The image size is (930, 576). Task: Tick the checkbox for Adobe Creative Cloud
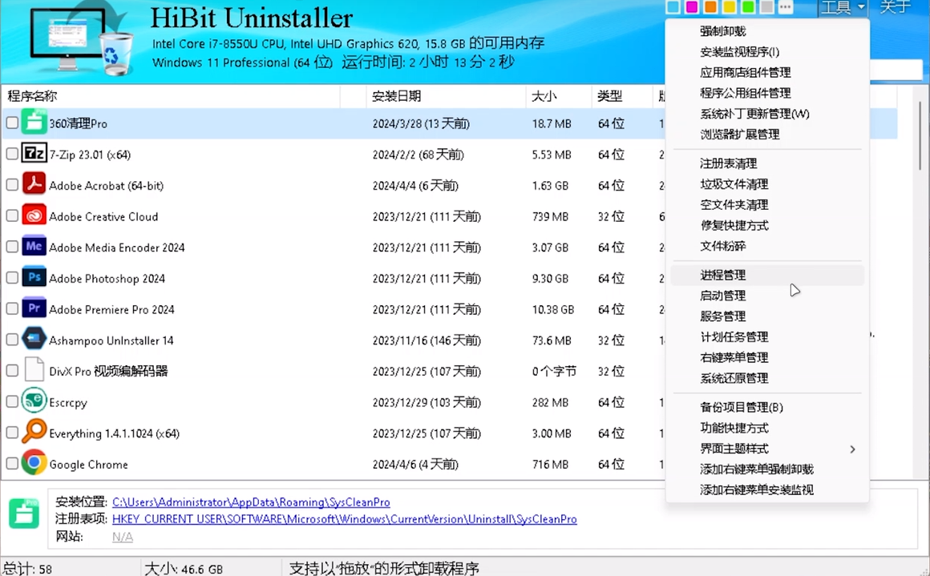(x=12, y=215)
